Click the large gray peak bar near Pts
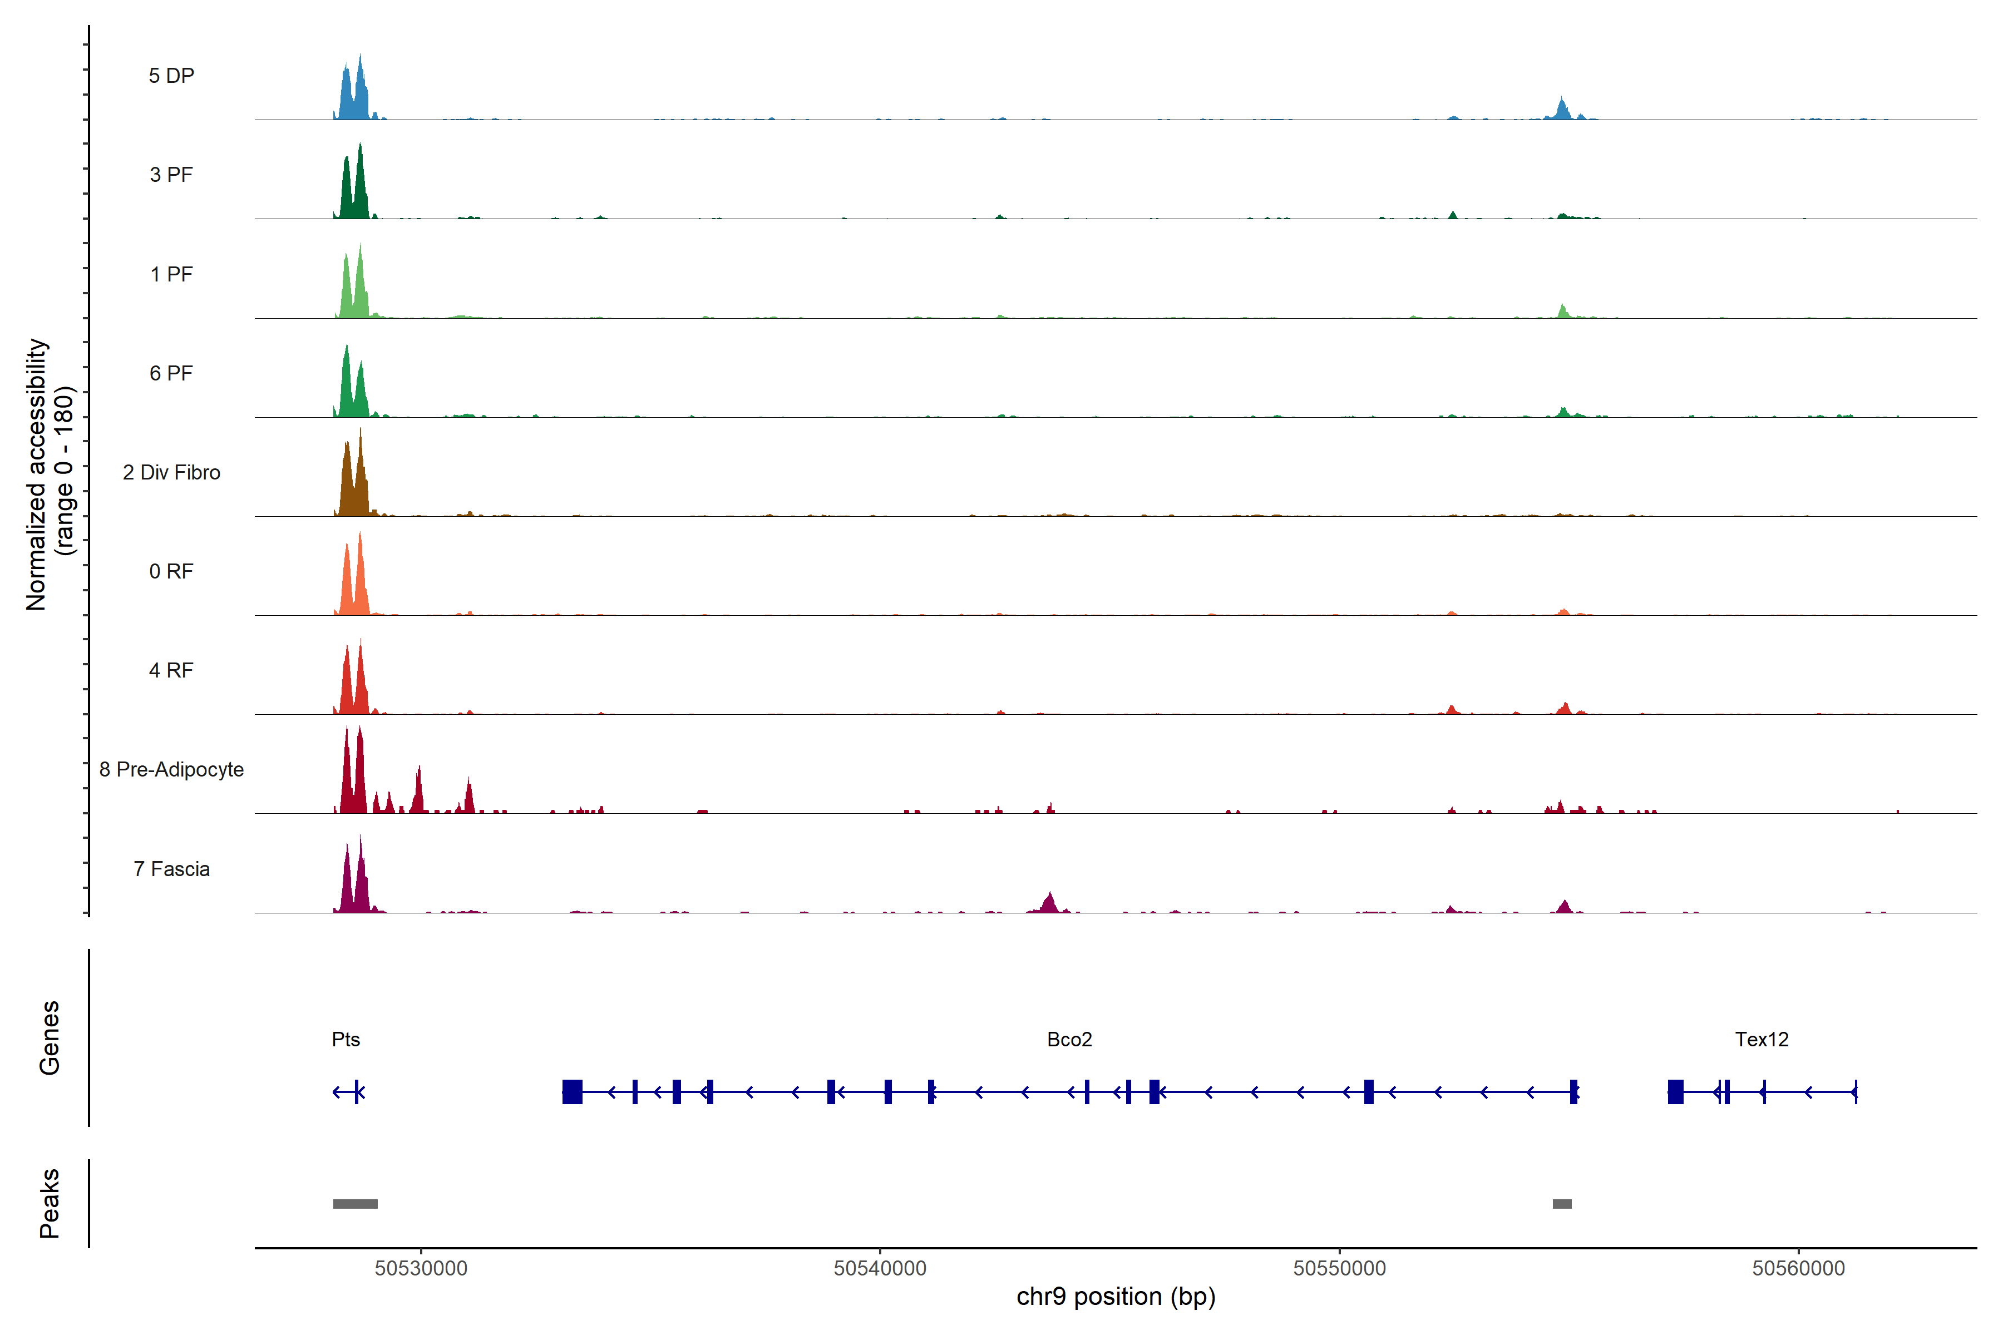The image size is (2003, 1335). [355, 1203]
